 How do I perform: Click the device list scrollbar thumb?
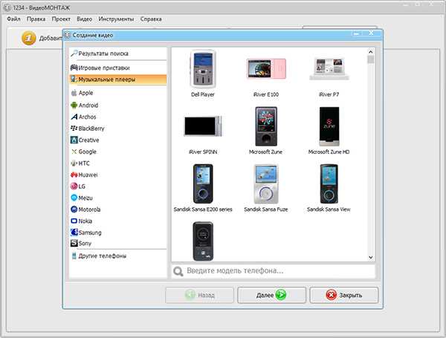click(371, 59)
